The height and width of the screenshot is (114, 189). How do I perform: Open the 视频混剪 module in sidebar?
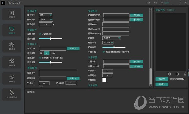[x=12, y=14]
